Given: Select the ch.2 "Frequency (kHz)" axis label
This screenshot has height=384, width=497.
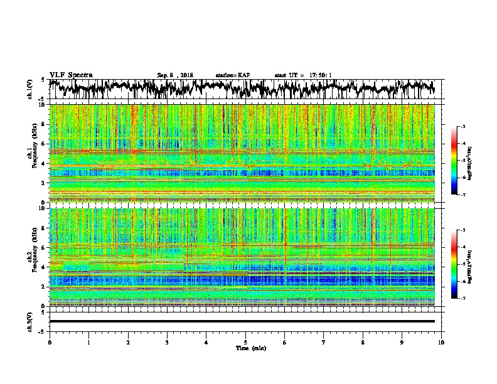Looking at the screenshot, I should [x=35, y=250].
